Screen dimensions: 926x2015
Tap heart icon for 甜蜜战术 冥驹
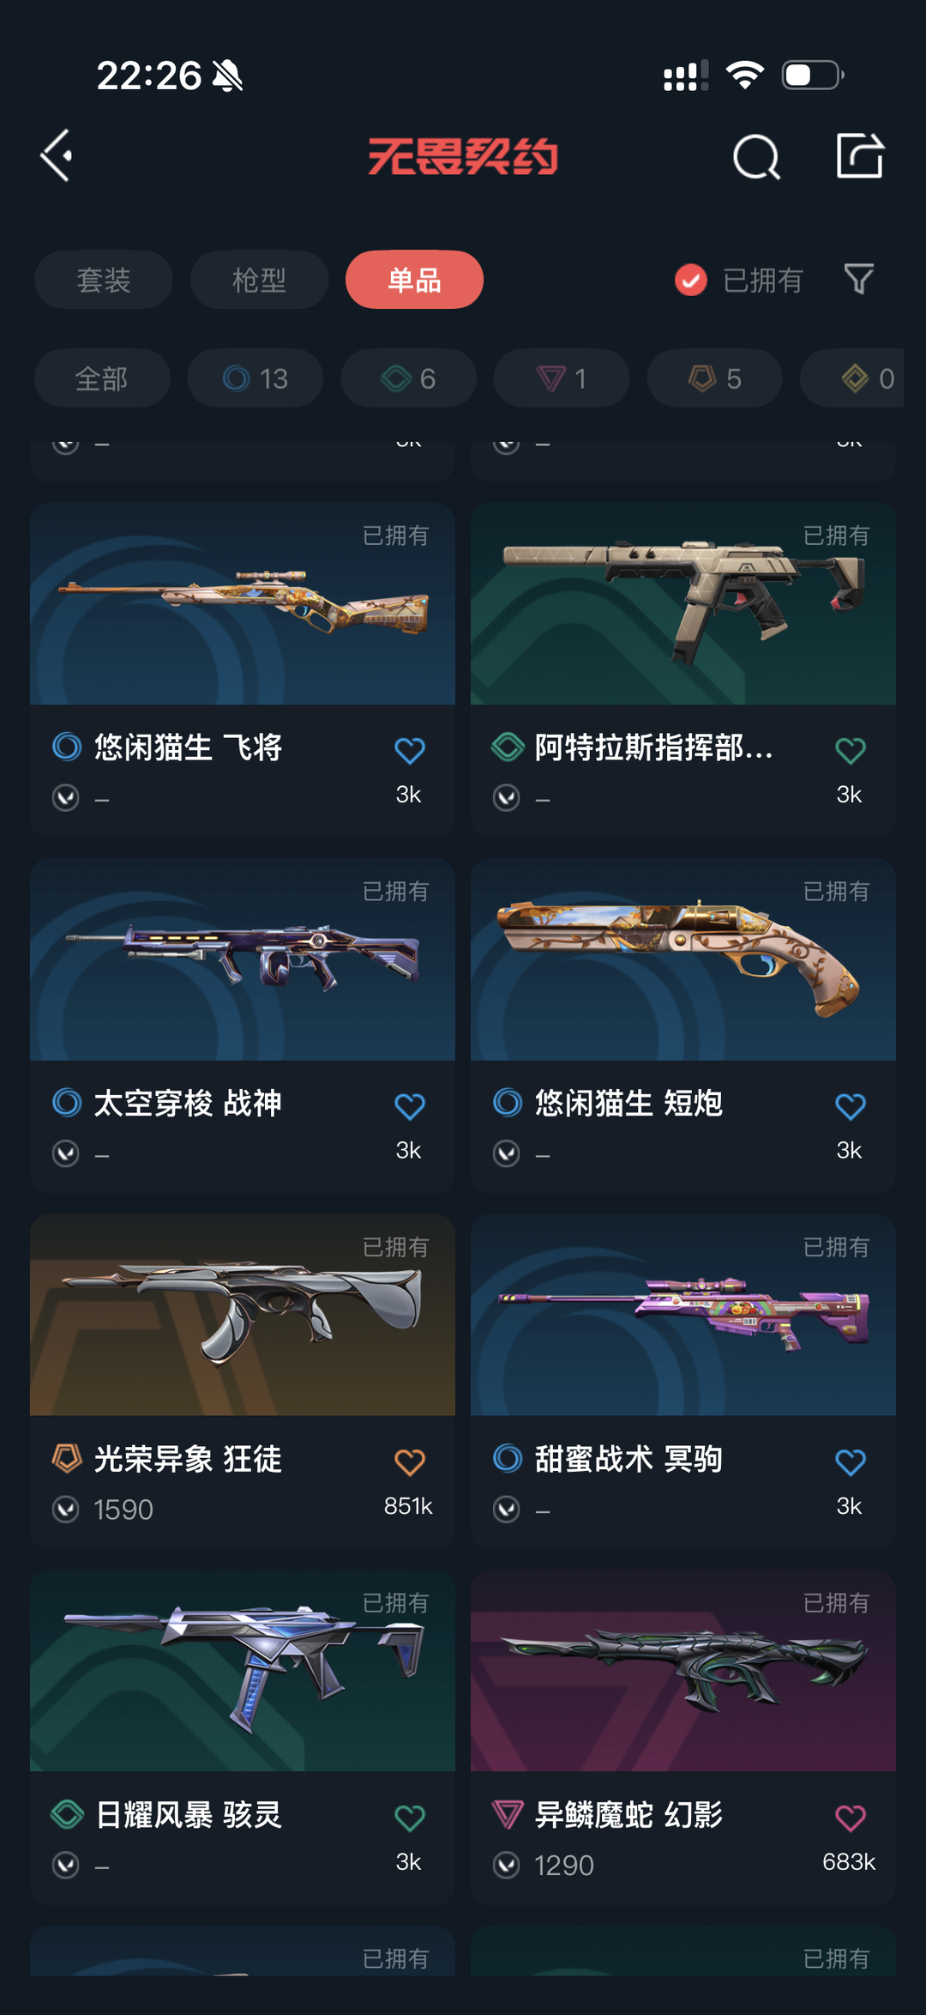pos(851,1462)
